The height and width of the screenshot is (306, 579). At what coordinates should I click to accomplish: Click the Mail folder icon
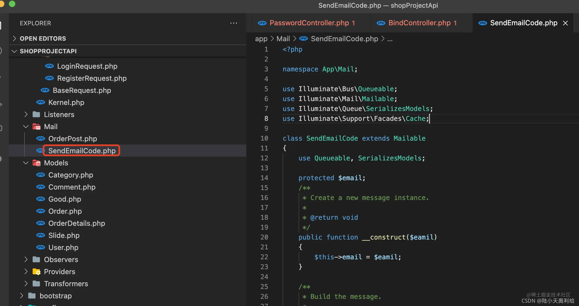coord(37,127)
